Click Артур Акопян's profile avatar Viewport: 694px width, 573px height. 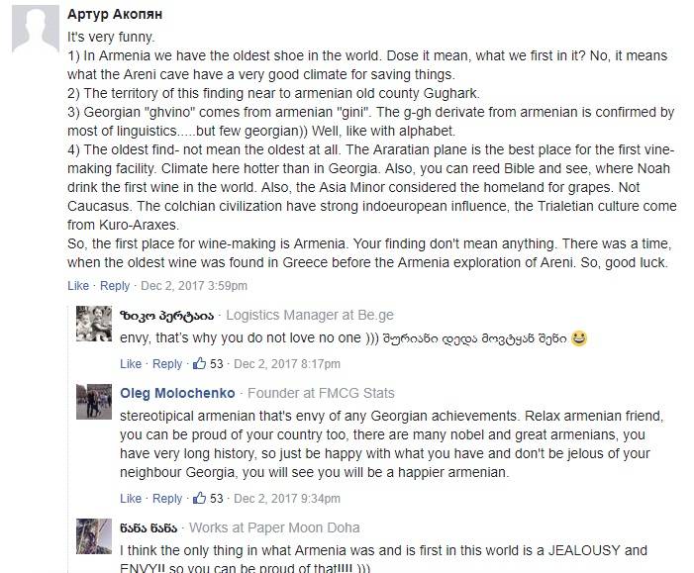pos(32,29)
